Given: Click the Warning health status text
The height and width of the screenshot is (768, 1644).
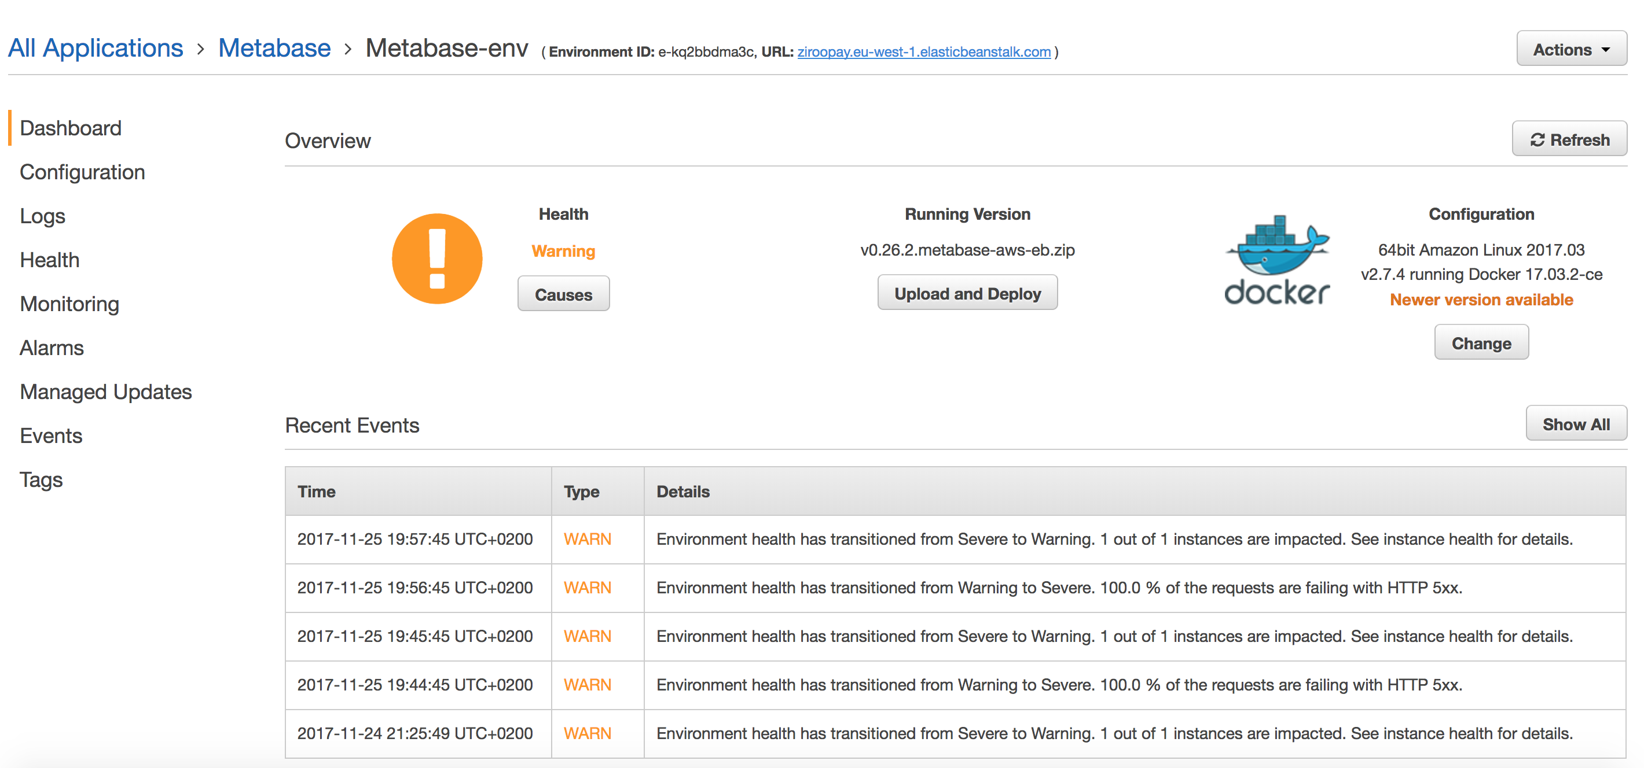Looking at the screenshot, I should tap(563, 250).
